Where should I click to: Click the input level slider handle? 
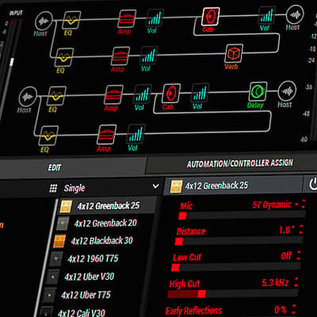tap(12, 63)
